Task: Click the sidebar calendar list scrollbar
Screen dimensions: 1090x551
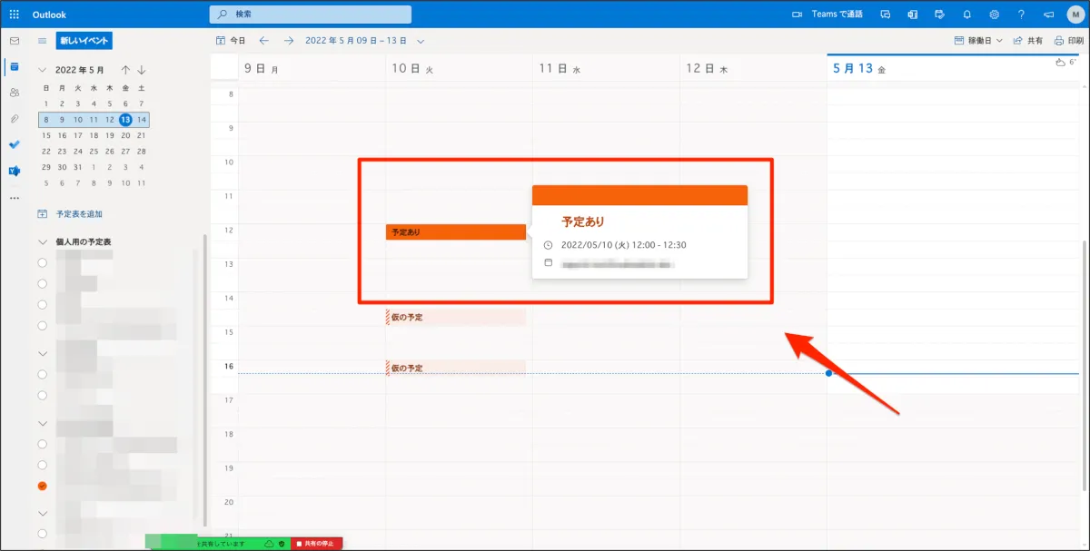Action: pos(204,381)
